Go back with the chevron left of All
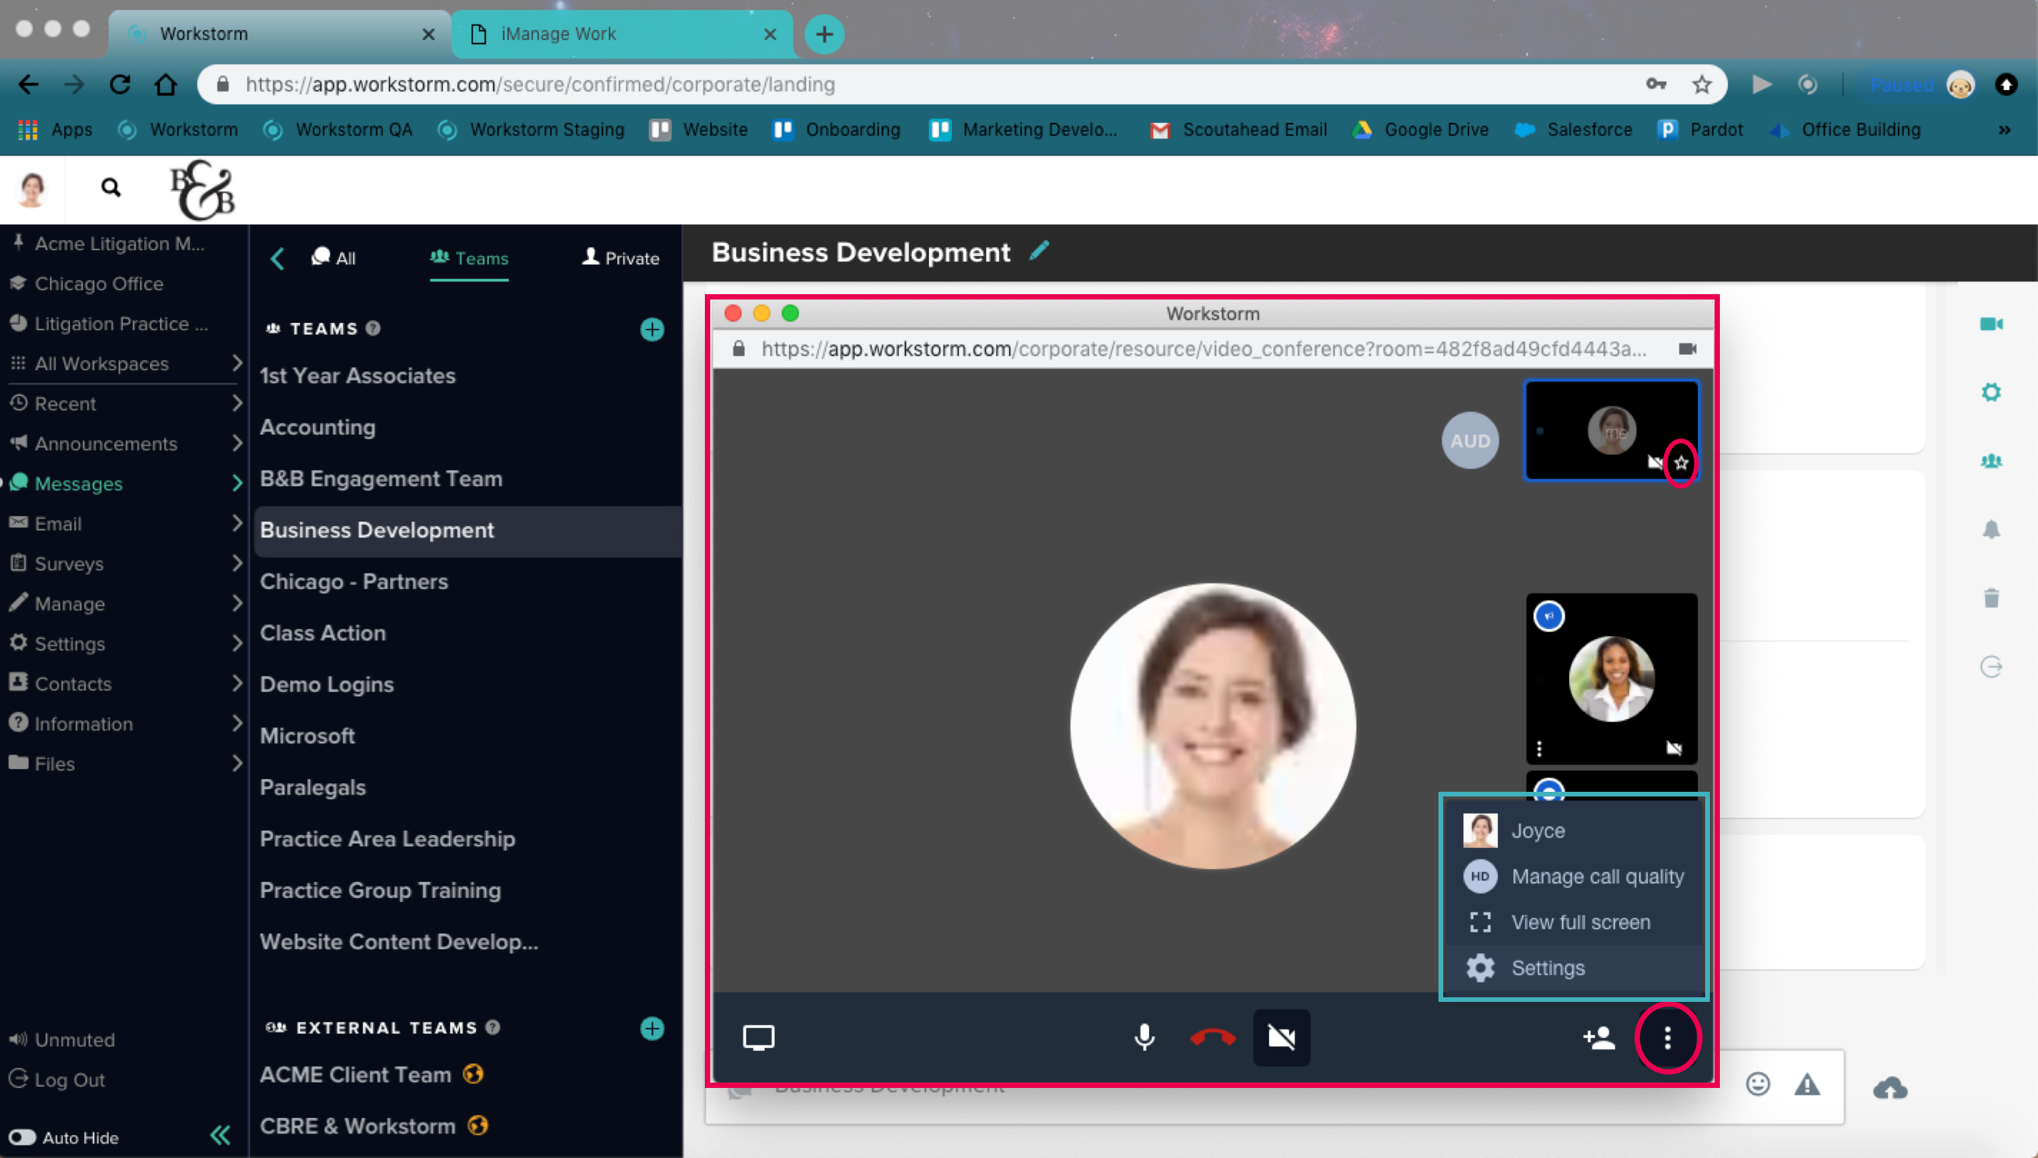Image resolution: width=2038 pixels, height=1158 pixels. [277, 259]
